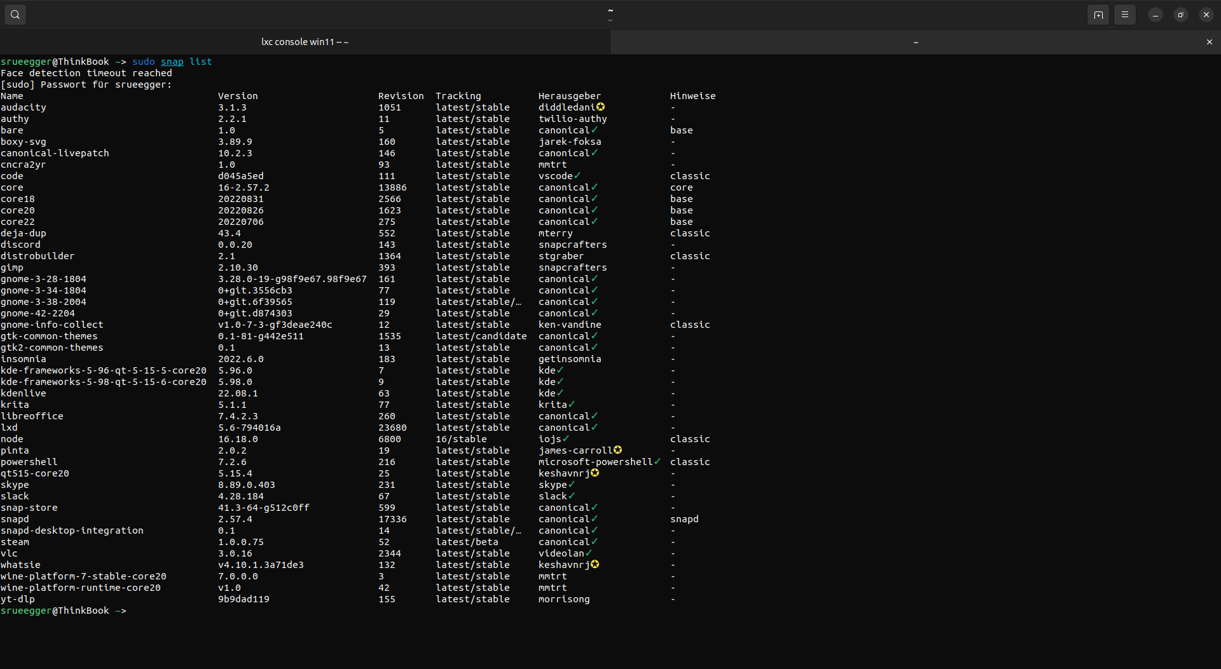Click 'kde-frameworks-5-96-qt-5-15-5-core20' entry
This screenshot has height=669, width=1221.
pos(104,370)
